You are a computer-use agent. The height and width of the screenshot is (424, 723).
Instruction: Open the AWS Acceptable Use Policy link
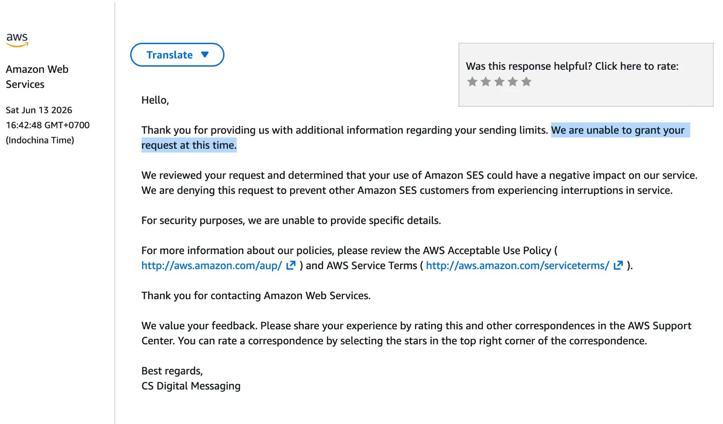pyautogui.click(x=212, y=266)
